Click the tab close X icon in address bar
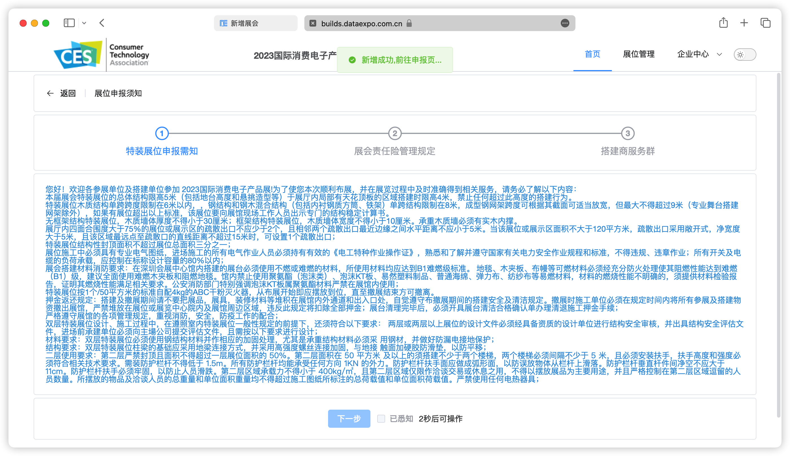Image resolution: width=790 pixels, height=456 pixels. (x=312, y=23)
